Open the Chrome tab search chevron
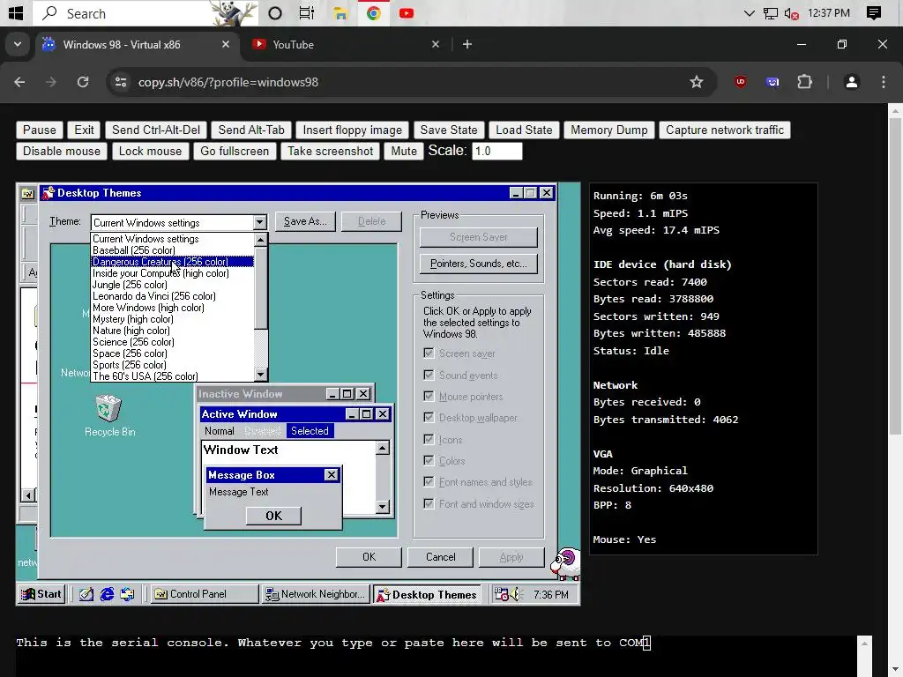 coord(18,44)
